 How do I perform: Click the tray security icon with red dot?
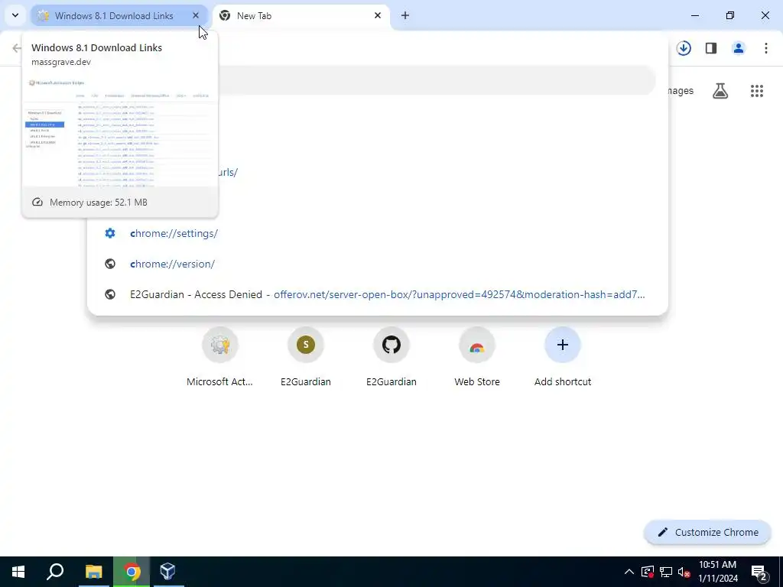pos(648,572)
